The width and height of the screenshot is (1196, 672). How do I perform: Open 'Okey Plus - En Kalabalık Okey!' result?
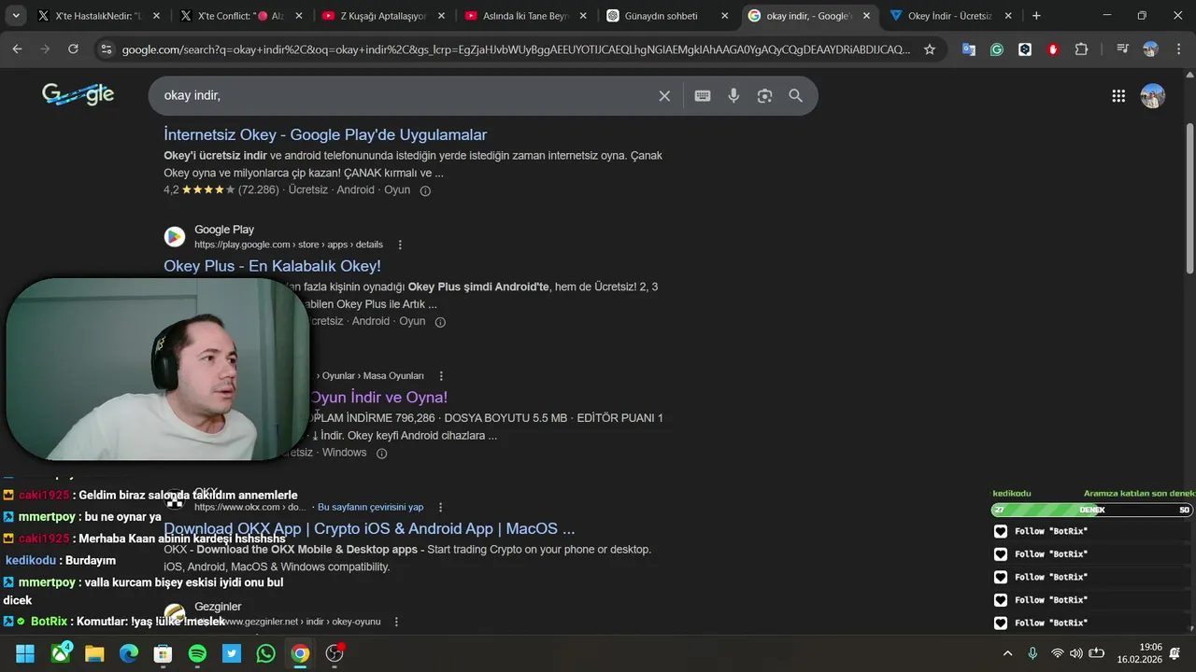(x=272, y=266)
